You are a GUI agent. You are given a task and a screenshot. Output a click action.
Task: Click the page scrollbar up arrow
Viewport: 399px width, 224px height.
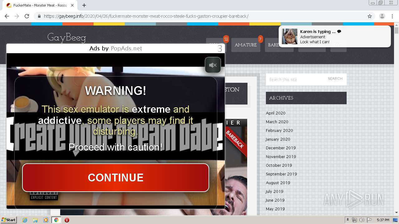click(x=397, y=25)
